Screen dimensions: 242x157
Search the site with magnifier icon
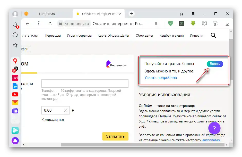[213, 35]
